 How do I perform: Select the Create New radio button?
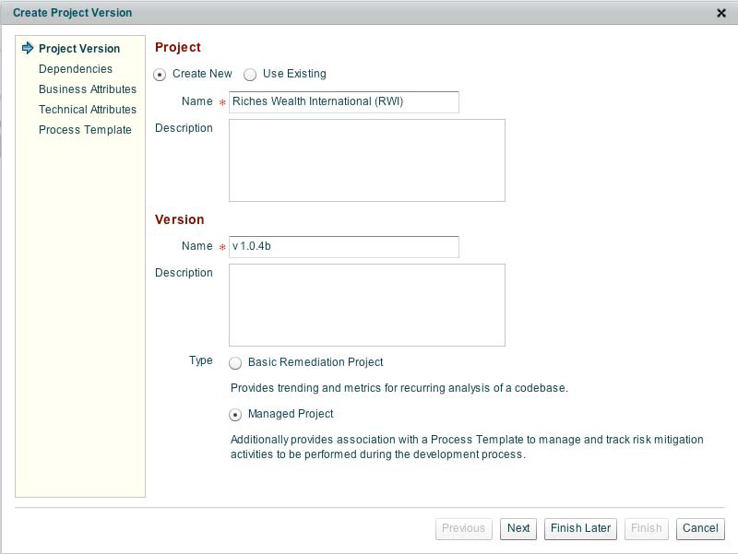coord(161,75)
